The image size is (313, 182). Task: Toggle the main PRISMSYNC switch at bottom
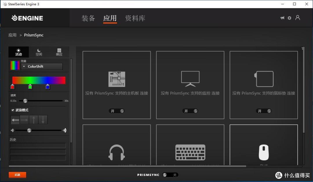click(170, 175)
